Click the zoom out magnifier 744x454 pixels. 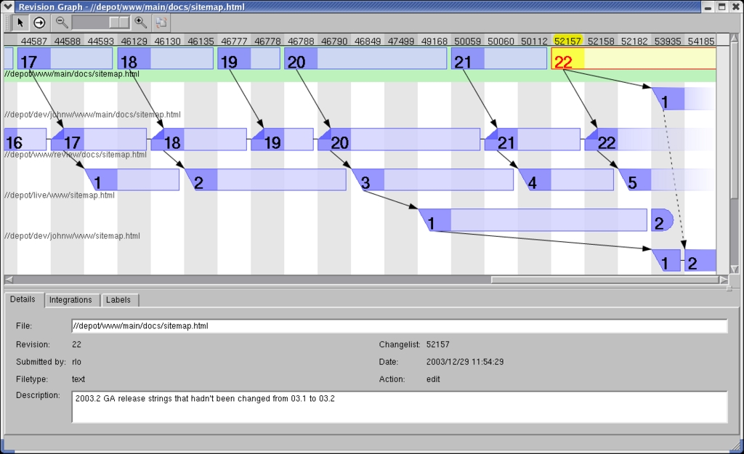coord(62,23)
